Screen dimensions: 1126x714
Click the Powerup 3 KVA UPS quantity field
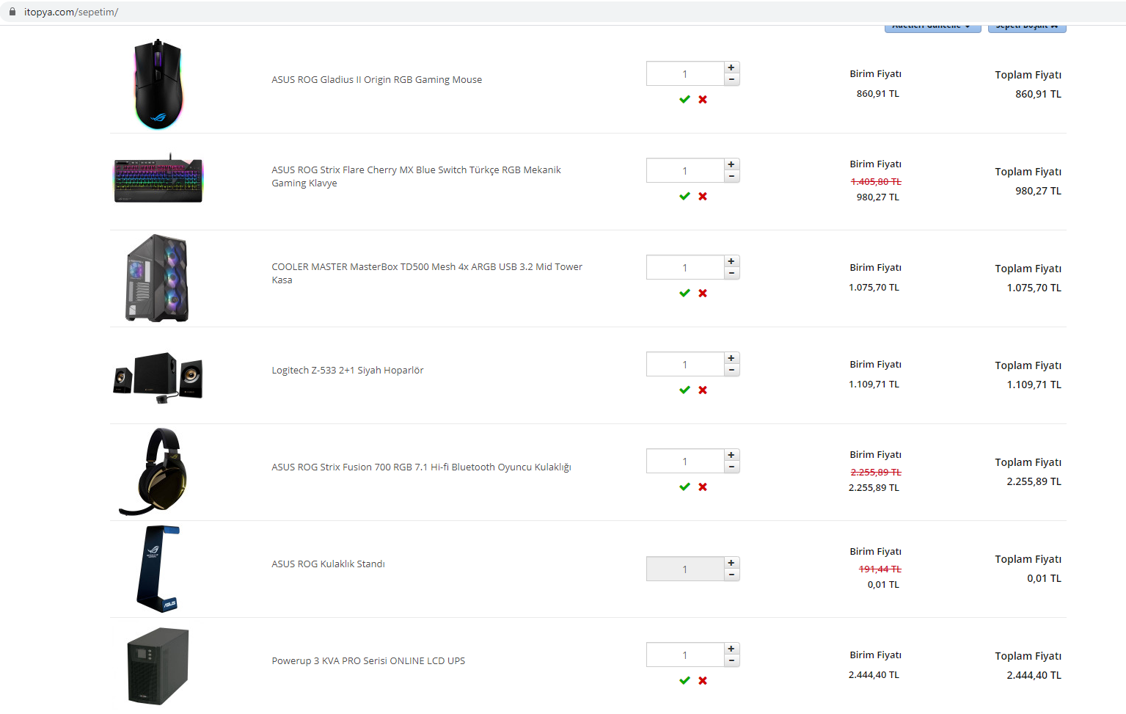coord(684,655)
